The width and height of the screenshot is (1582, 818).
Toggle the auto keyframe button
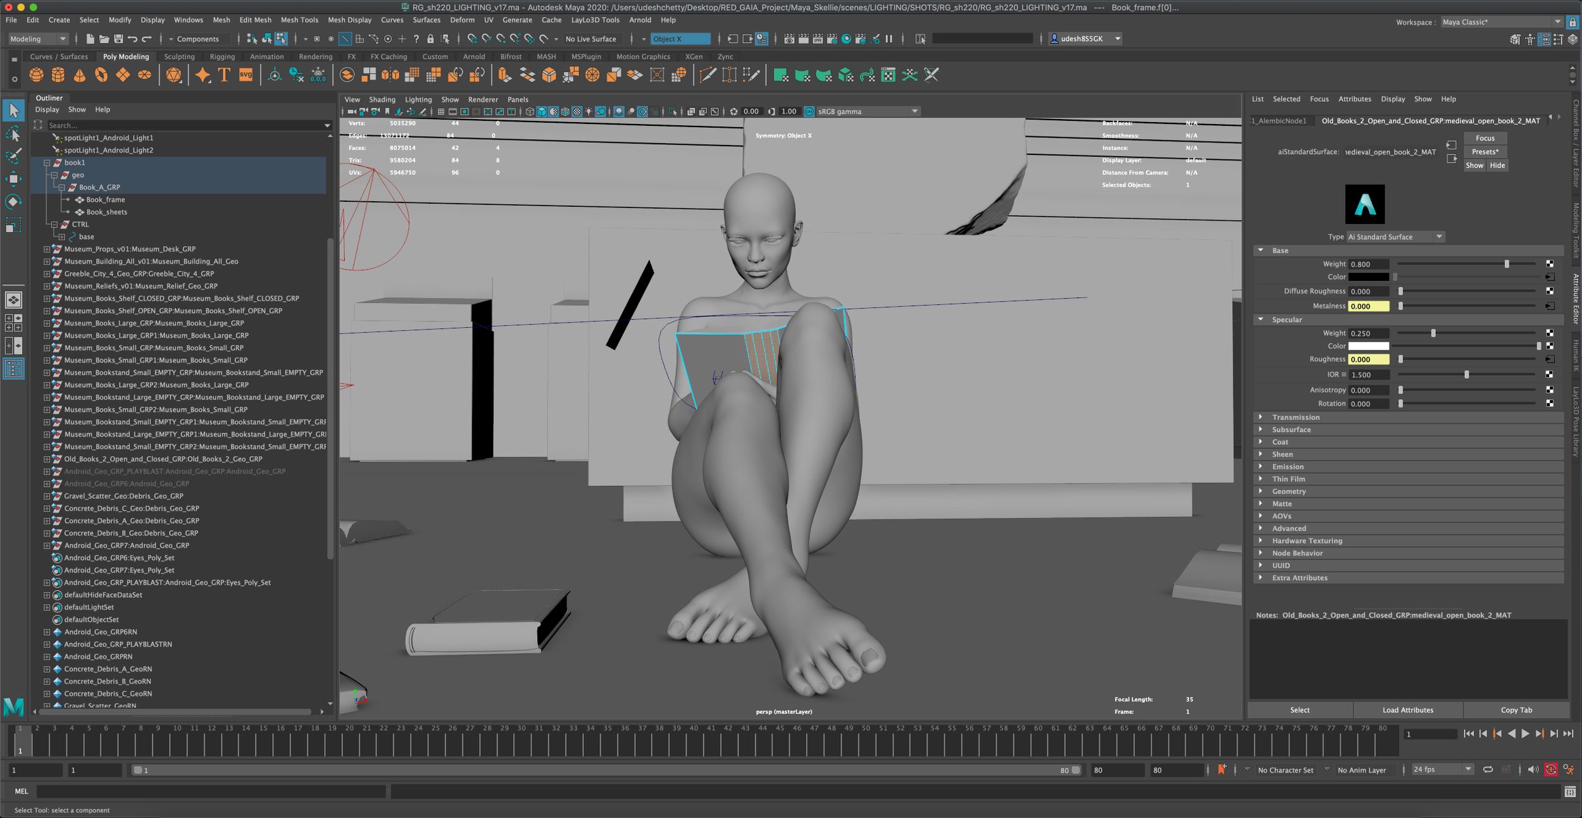coord(1551,770)
